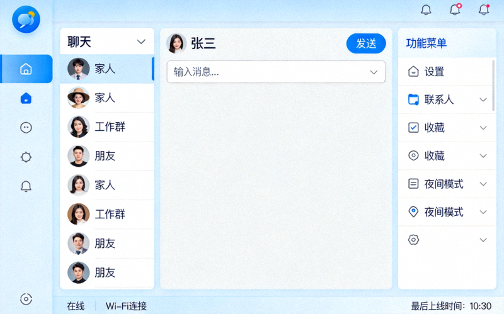Screen dimensions: 504x314
Task: Open 朋友 chat of man in black t-shirt
Action: pos(107,156)
